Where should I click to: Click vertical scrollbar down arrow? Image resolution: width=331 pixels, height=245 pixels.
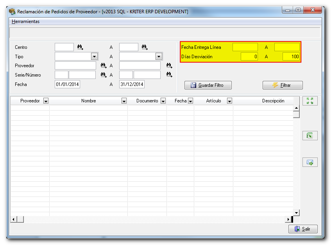coord(296,213)
